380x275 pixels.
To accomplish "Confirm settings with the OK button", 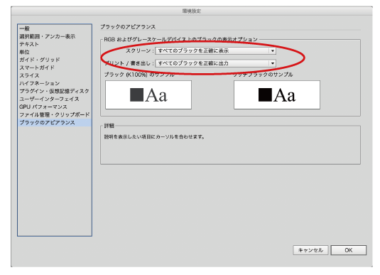I will tap(349, 250).
